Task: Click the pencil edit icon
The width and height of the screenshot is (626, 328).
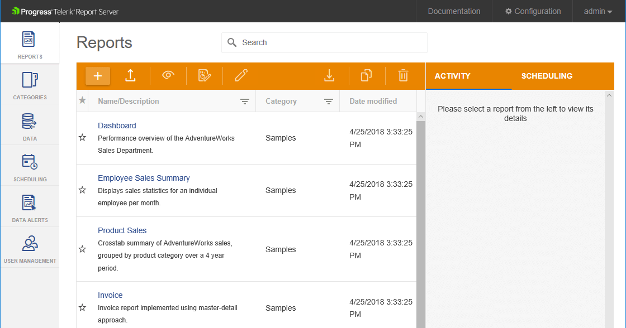Action: pyautogui.click(x=241, y=76)
